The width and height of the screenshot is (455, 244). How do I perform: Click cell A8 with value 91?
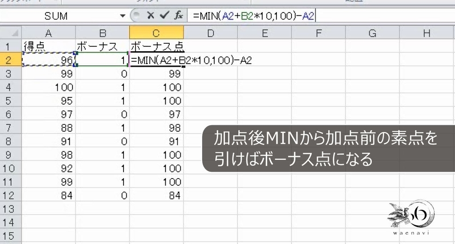point(48,141)
